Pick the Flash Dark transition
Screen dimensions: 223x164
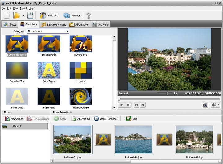click(x=49, y=99)
